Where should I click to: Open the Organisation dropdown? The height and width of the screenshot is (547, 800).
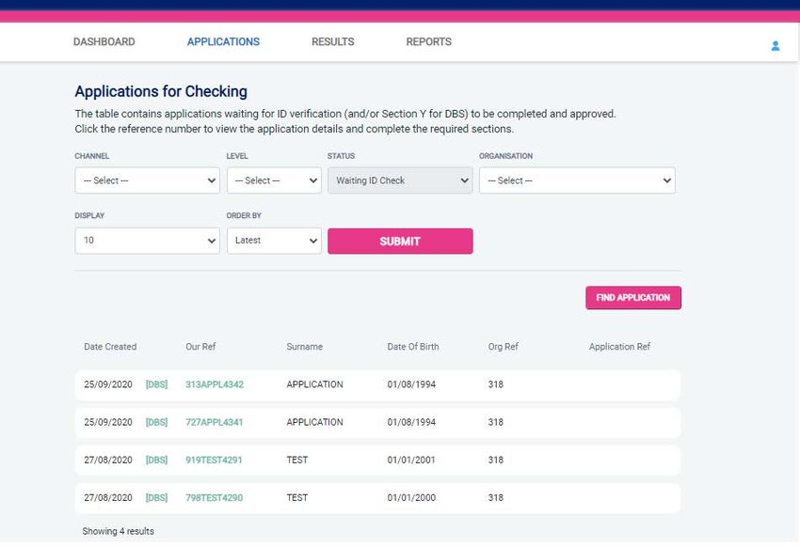click(577, 180)
